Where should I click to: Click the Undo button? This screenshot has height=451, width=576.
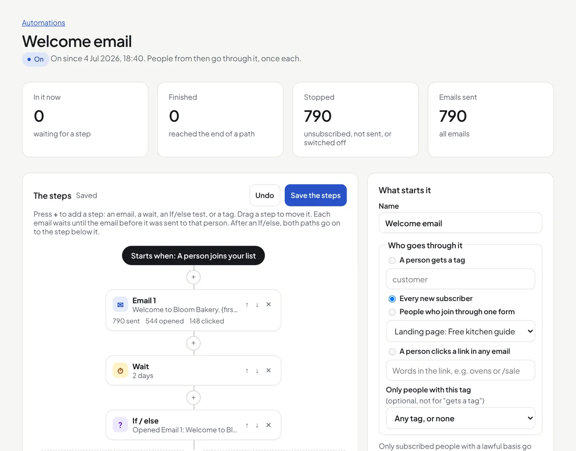(265, 195)
